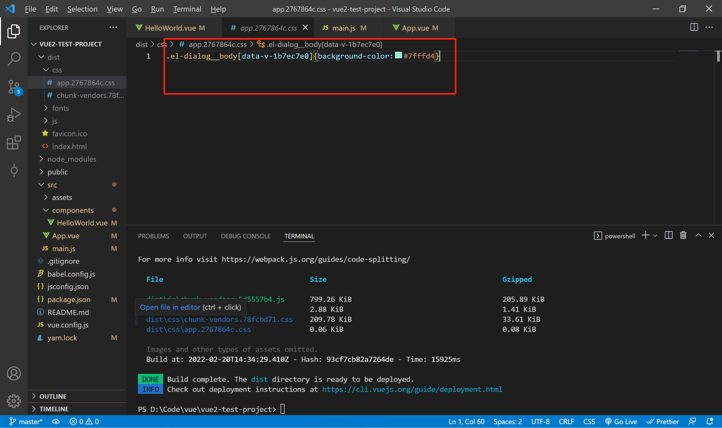Maximize the panel size chevron

click(698, 235)
